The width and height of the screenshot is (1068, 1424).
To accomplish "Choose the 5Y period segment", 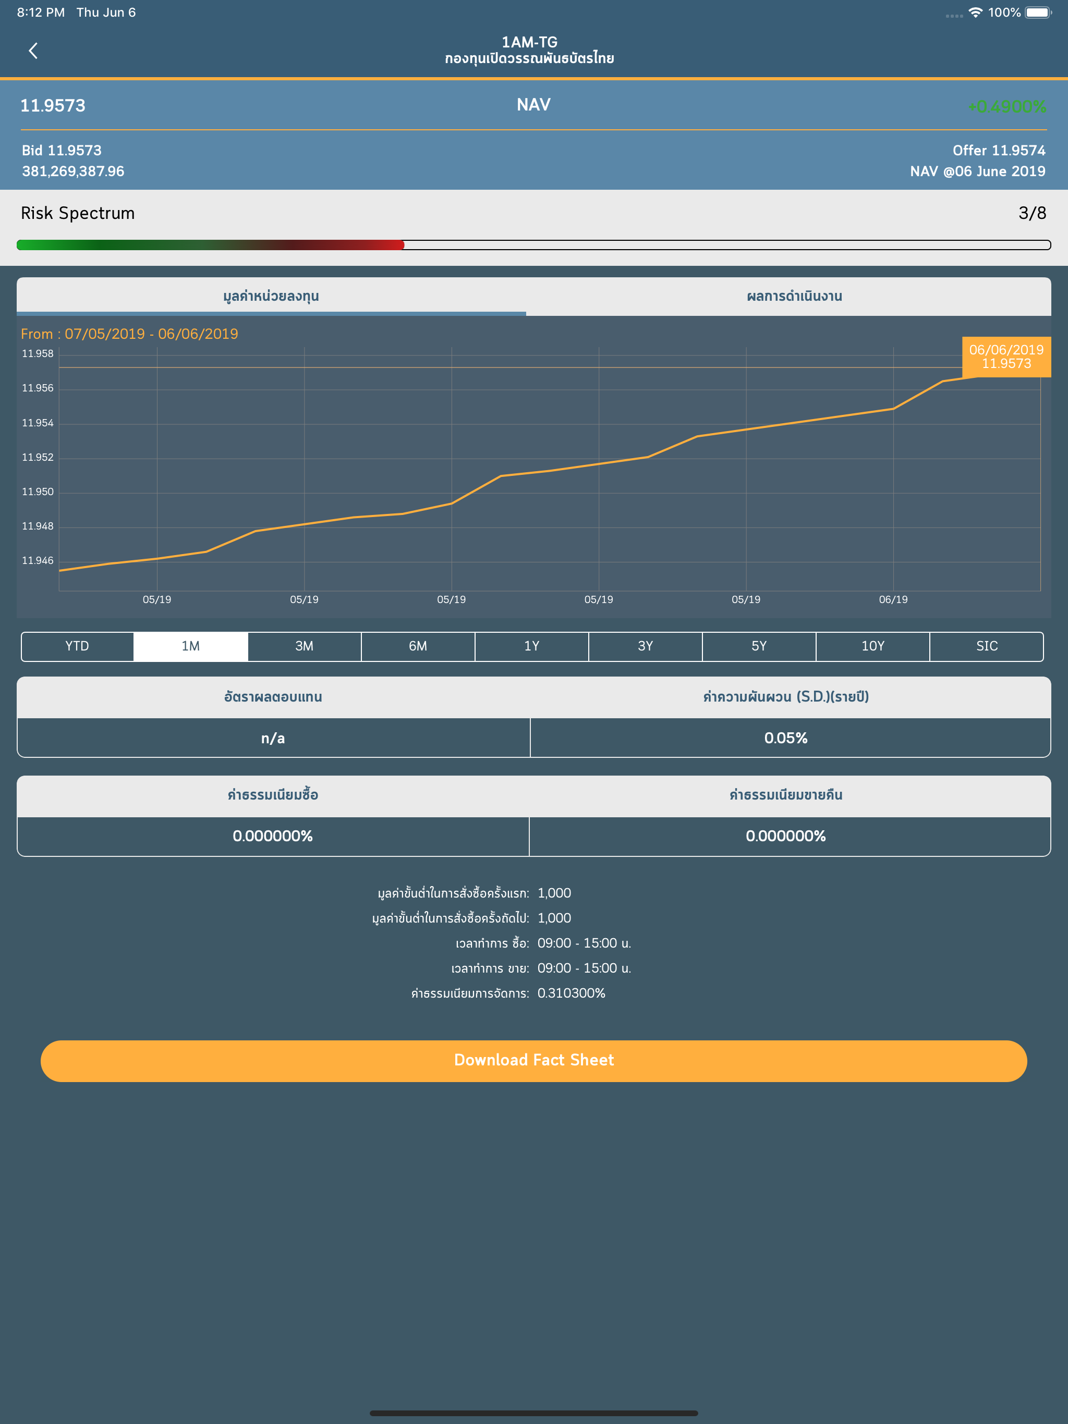I will (759, 646).
